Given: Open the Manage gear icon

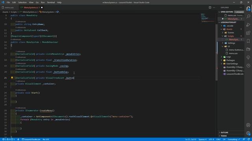Looking at the screenshot, I should point(248,133).
